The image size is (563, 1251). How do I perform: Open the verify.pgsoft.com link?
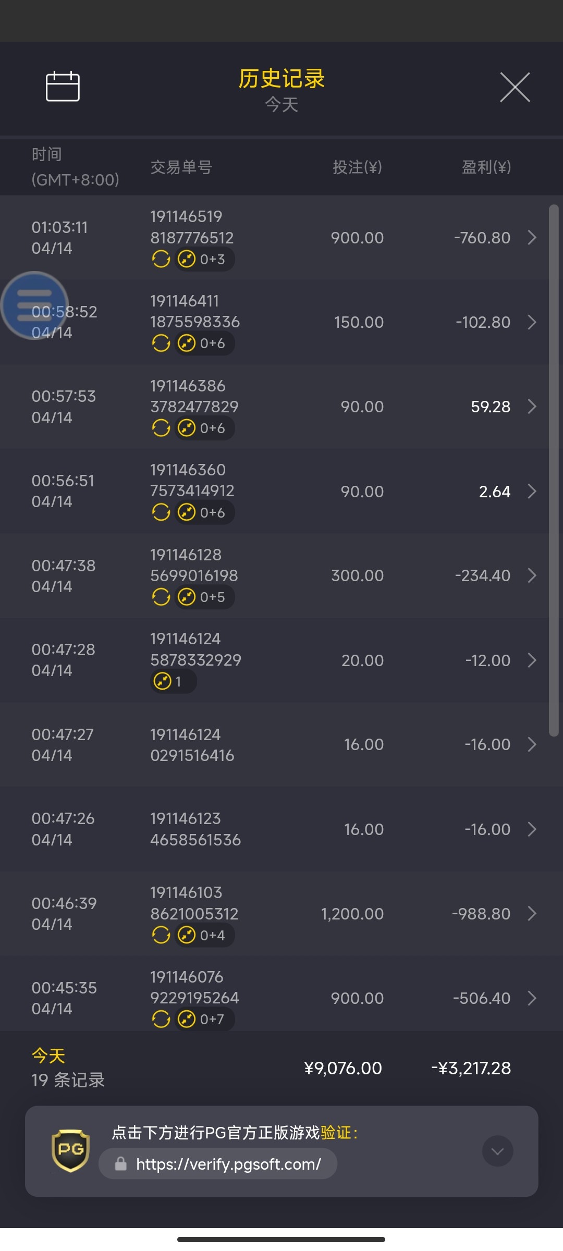coord(228,1164)
